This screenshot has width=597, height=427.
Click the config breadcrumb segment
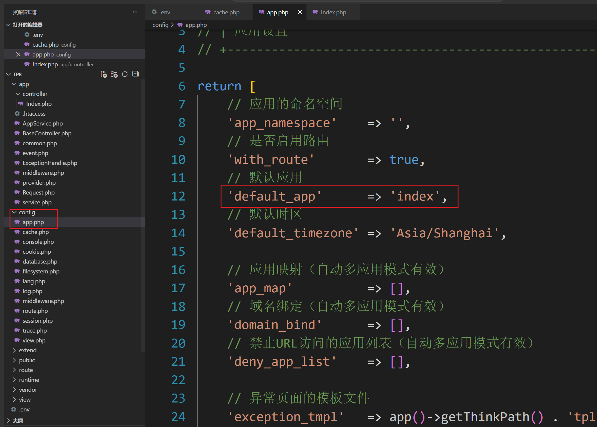160,25
